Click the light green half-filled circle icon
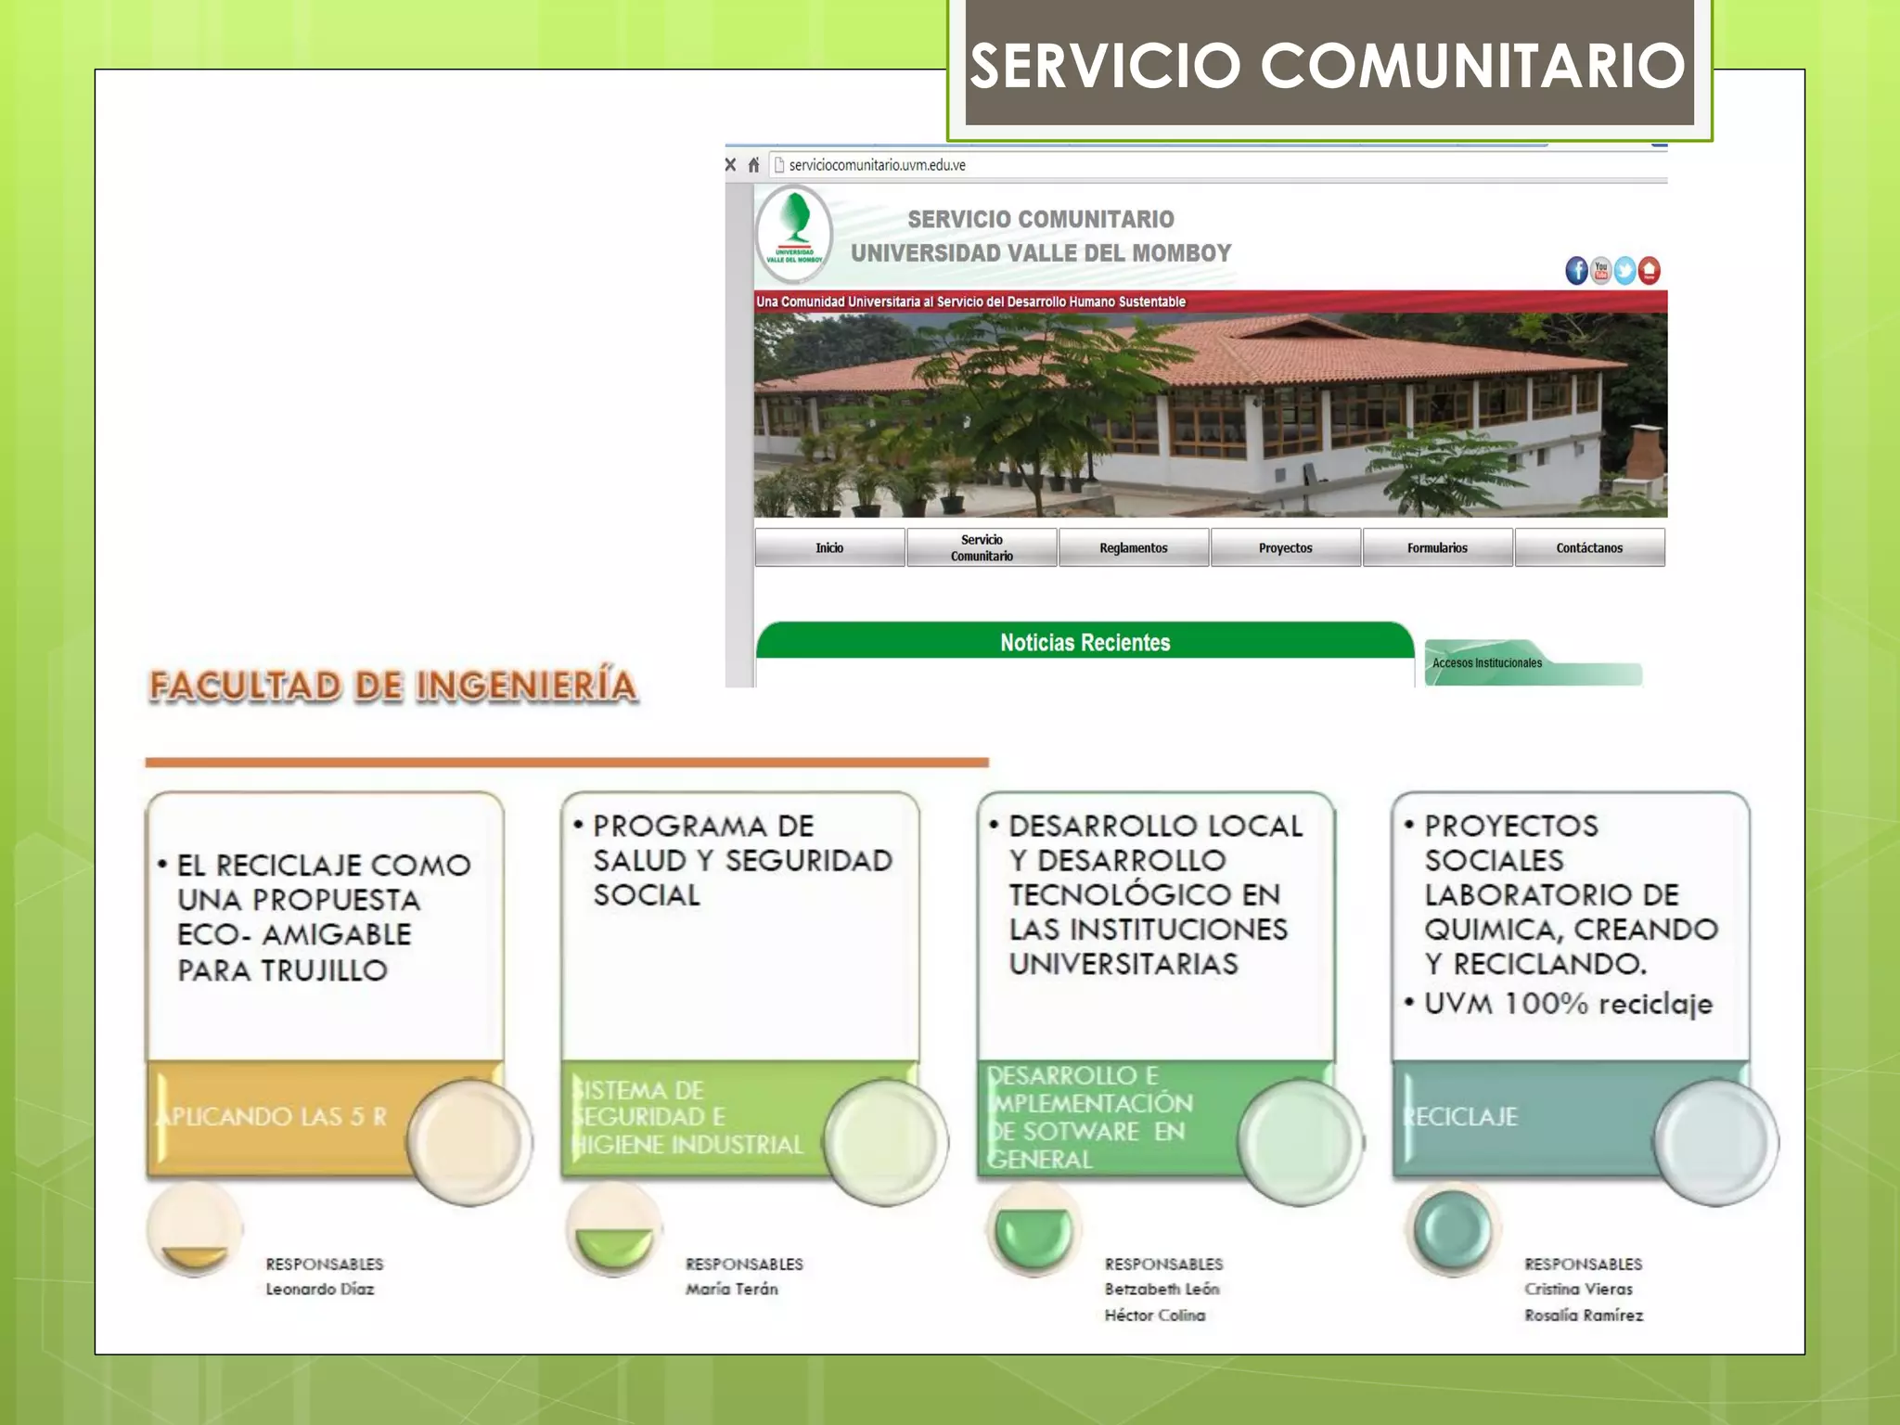This screenshot has height=1425, width=1900. (x=614, y=1231)
